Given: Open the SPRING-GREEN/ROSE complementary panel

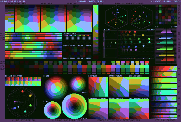Looking at the screenshot, I should pyautogui.click(x=139, y=109).
